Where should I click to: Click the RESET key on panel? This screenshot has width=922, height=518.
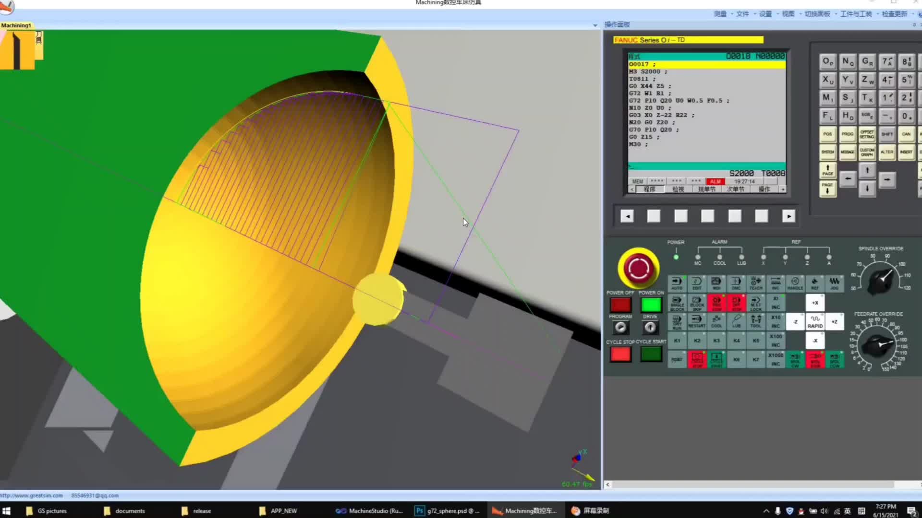click(x=677, y=359)
